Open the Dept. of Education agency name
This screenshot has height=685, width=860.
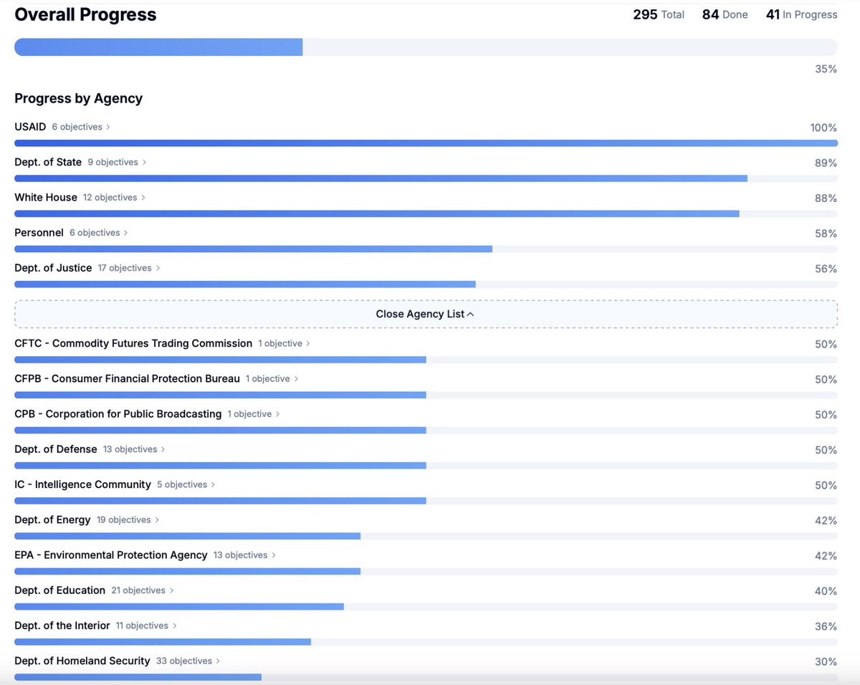point(60,590)
